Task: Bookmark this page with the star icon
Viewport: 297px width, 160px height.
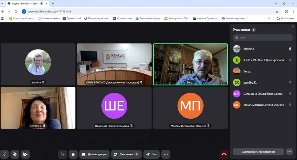Action: pos(277,12)
